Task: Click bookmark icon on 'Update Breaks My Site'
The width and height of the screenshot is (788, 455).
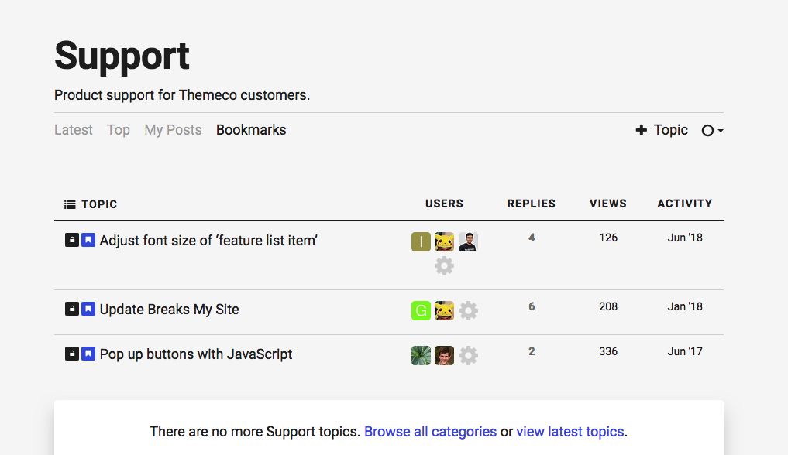Action: point(88,310)
